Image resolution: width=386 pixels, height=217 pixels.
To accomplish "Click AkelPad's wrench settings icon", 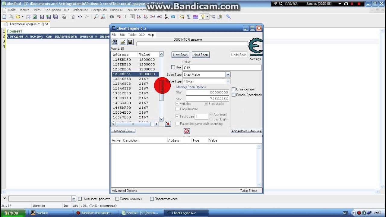I will point(228,17).
